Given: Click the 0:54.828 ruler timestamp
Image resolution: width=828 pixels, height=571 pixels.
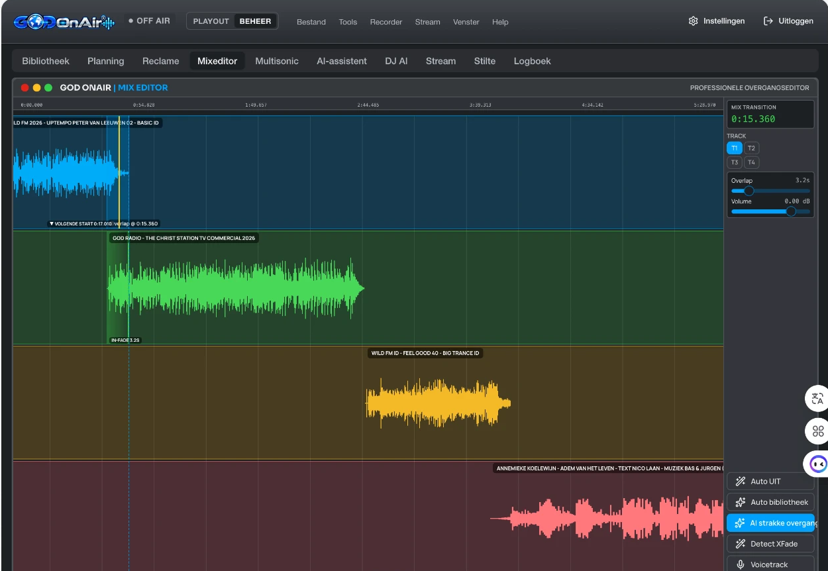Looking at the screenshot, I should [144, 105].
